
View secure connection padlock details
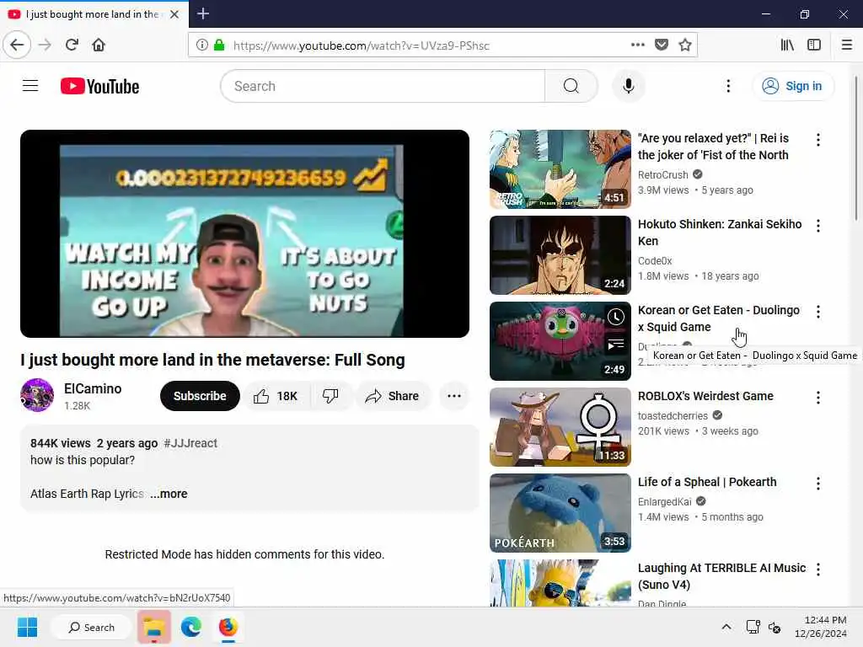219,45
